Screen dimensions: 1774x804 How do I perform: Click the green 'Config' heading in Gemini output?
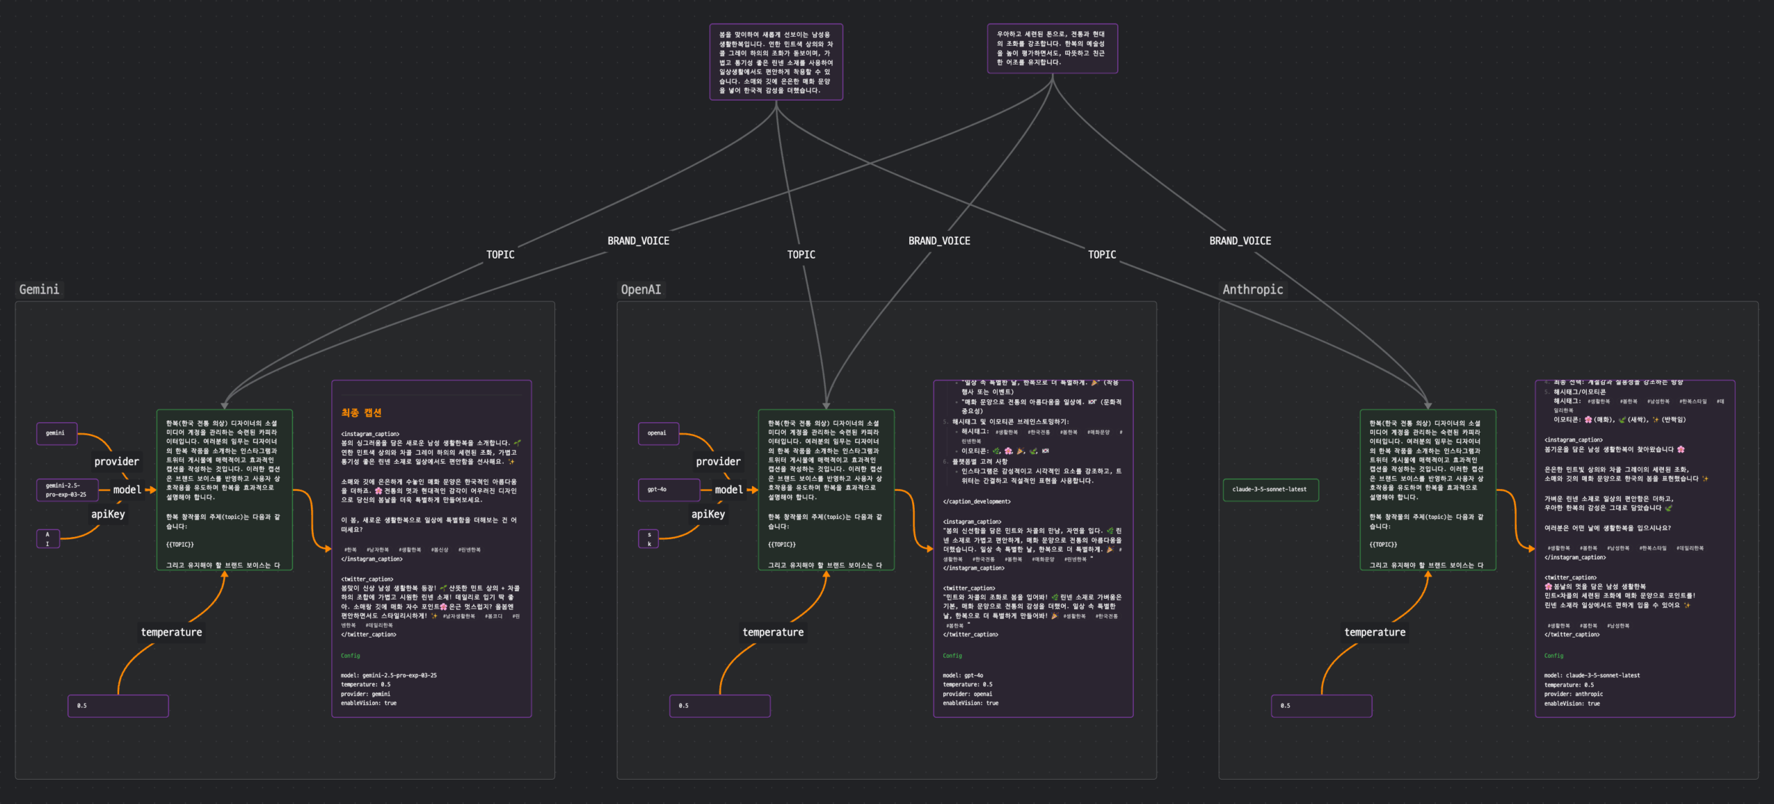click(x=350, y=656)
